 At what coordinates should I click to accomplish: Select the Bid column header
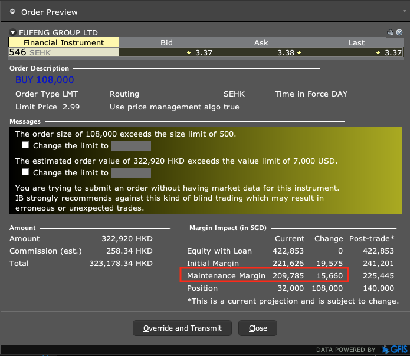pyautogui.click(x=166, y=42)
